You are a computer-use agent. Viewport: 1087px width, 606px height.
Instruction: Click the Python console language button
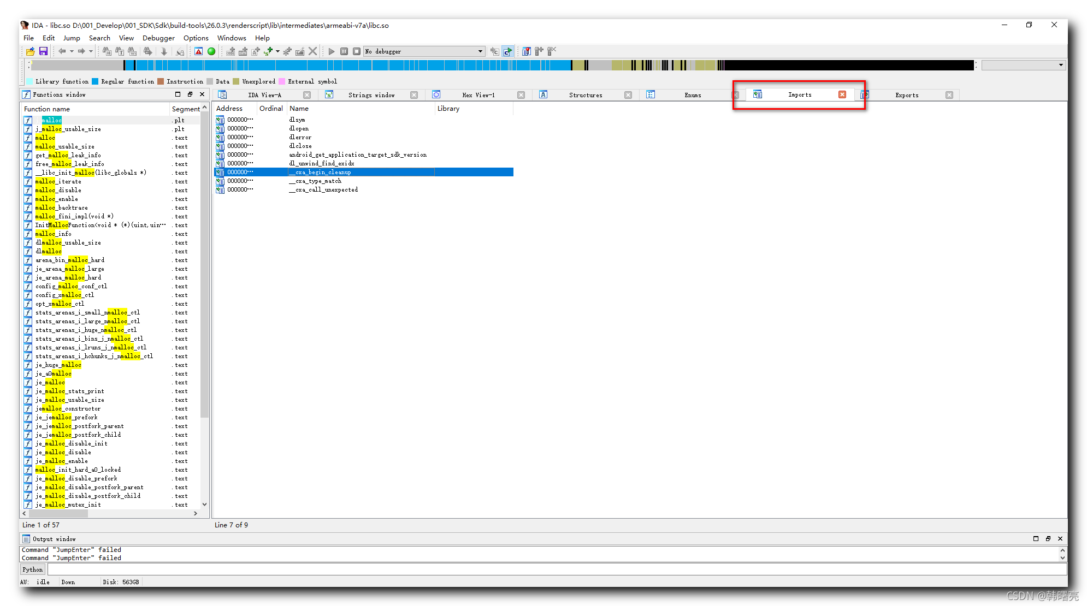click(33, 569)
